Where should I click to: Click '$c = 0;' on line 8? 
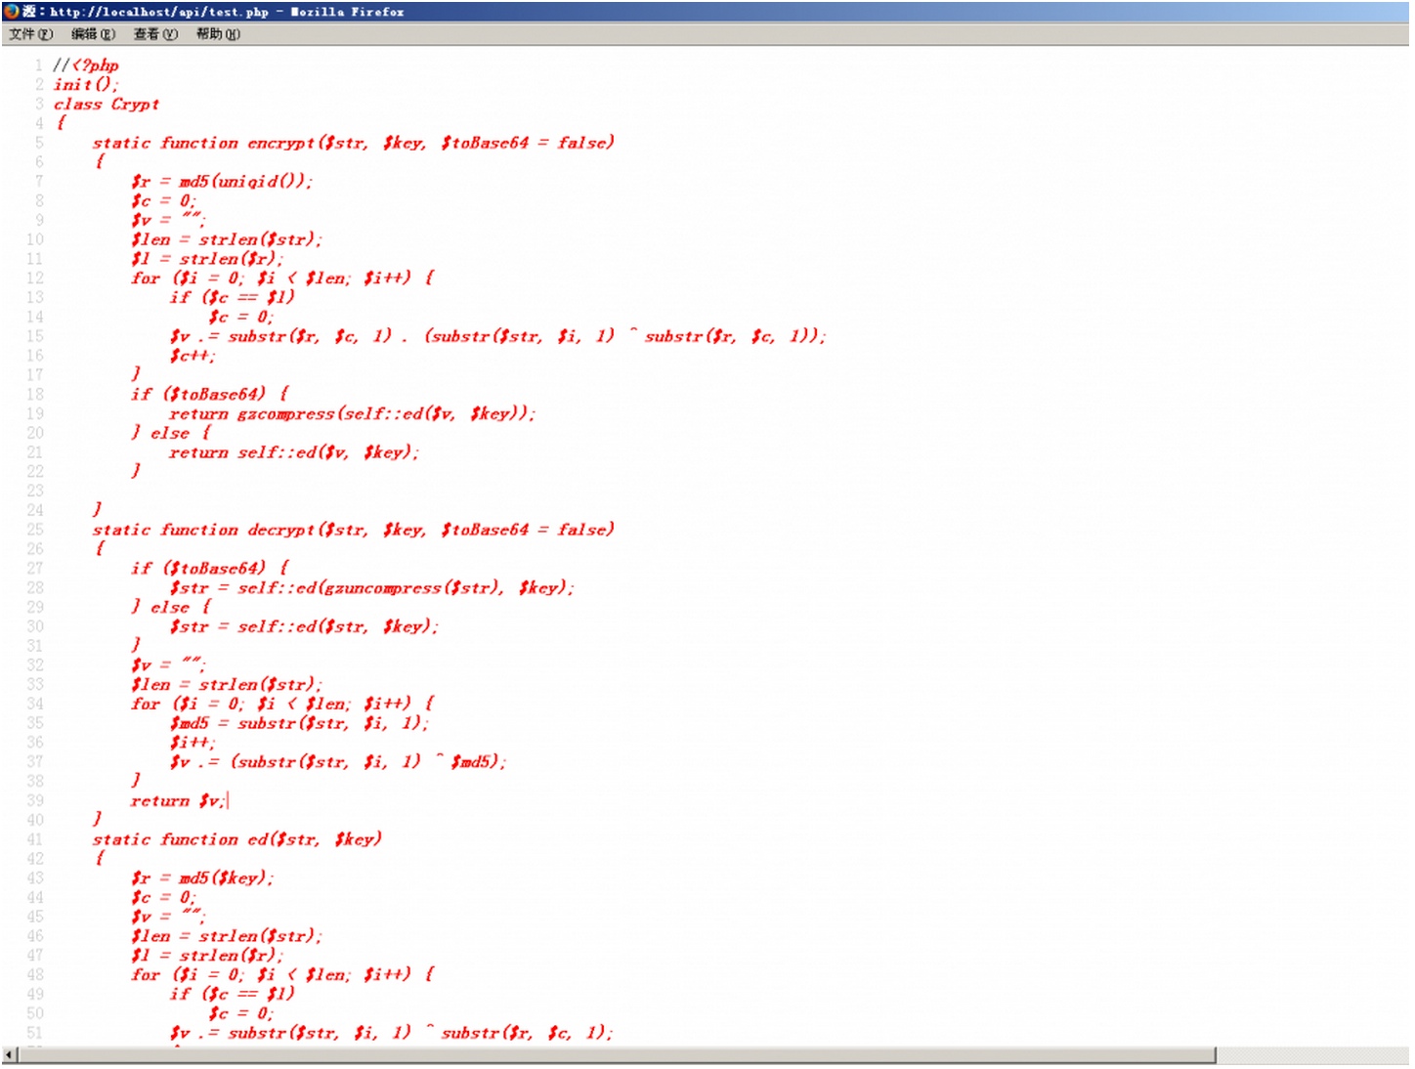click(x=164, y=201)
